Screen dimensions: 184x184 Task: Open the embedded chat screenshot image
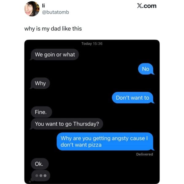coord(92,112)
